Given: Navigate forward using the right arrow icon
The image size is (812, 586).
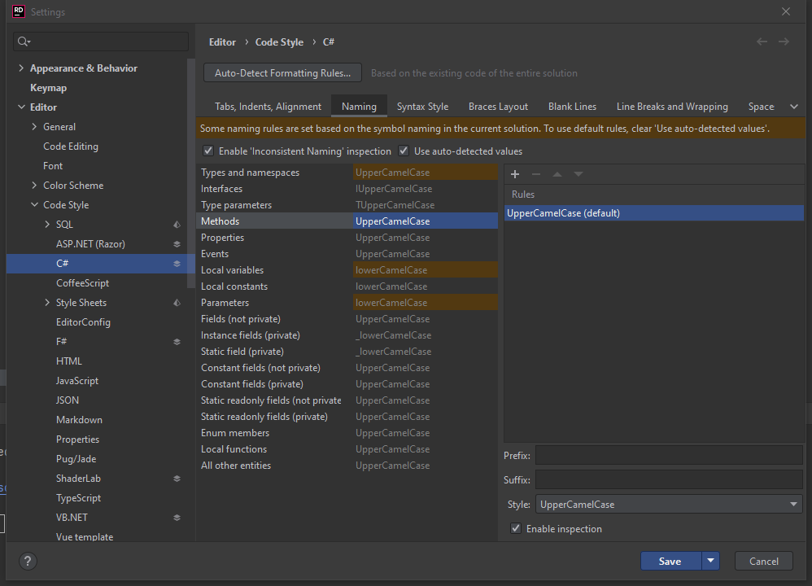Looking at the screenshot, I should (x=784, y=42).
